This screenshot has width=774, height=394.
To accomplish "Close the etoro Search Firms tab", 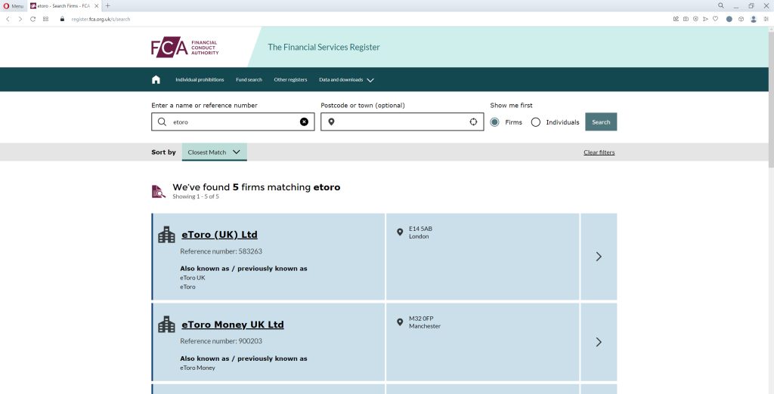I will pyautogui.click(x=96, y=6).
